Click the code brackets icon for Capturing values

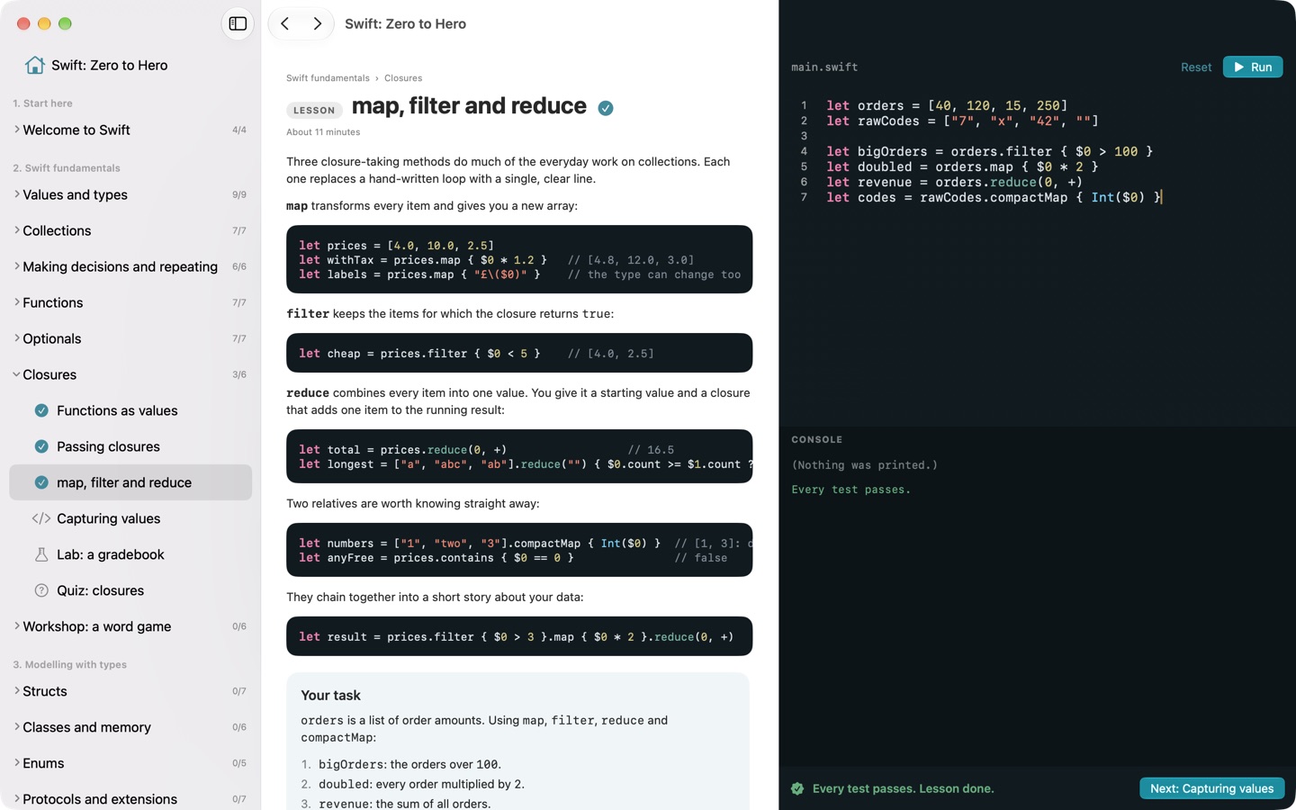[41, 518]
